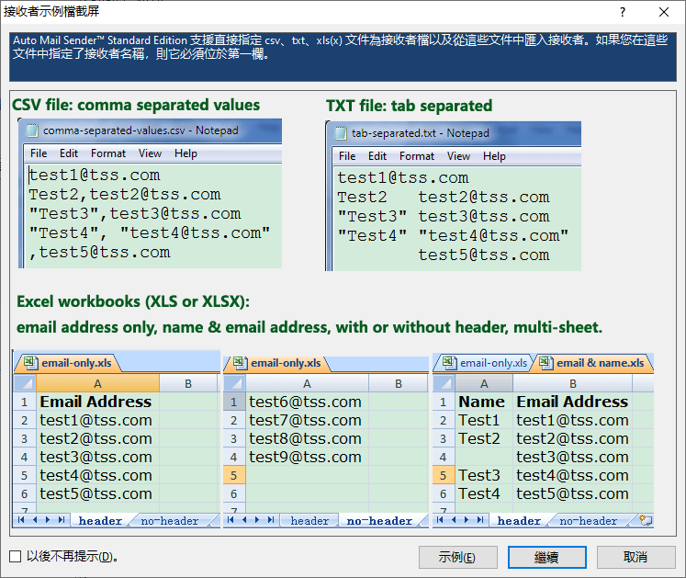The height and width of the screenshot is (578, 686).
Task: Open Format menu in tab-separated.txt Notepad
Action: pos(417,156)
